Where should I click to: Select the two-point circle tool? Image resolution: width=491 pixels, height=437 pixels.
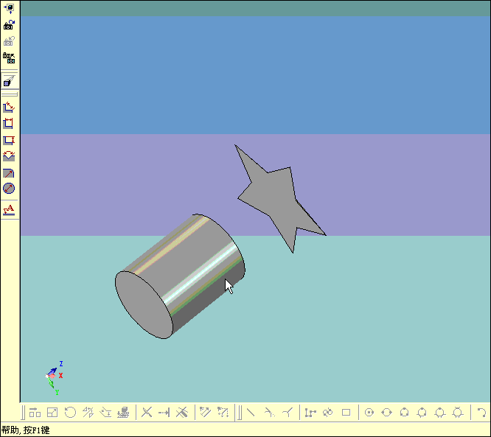click(387, 413)
